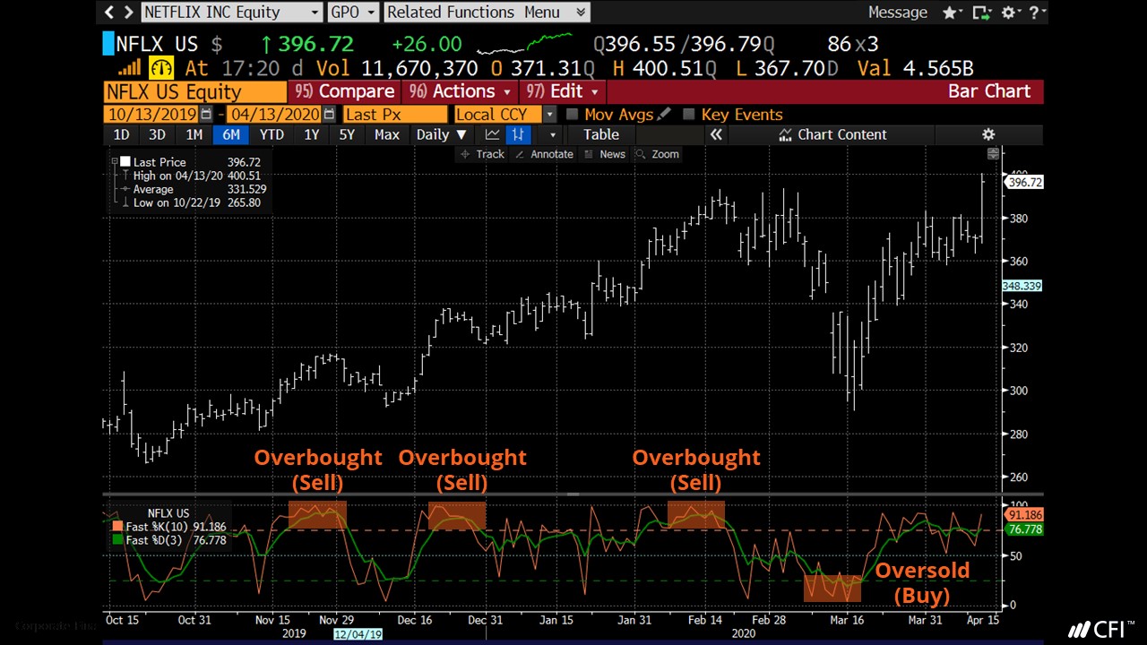Open the NETFLIX INC Equity dropdown
This screenshot has height=645, width=1147.
pyautogui.click(x=231, y=12)
